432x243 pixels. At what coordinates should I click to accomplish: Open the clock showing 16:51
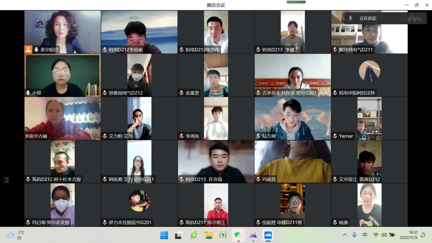point(408,235)
